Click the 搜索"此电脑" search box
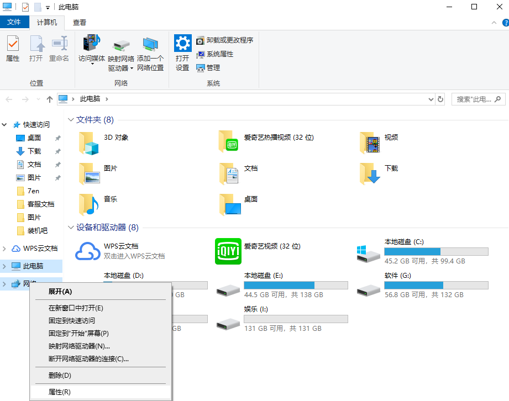This screenshot has height=401, width=509. pyautogui.click(x=474, y=99)
